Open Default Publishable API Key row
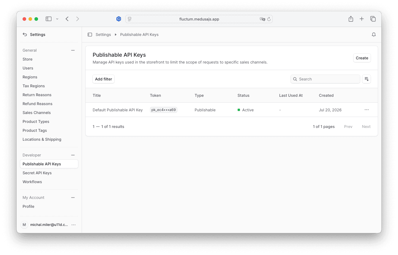Image resolution: width=398 pixels, height=255 pixels. pos(232,110)
